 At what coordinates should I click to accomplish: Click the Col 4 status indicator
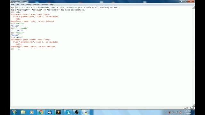192,108
